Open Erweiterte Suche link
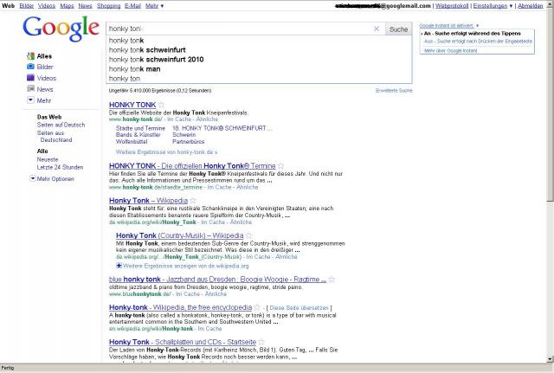The width and height of the screenshot is (554, 373). click(x=394, y=90)
